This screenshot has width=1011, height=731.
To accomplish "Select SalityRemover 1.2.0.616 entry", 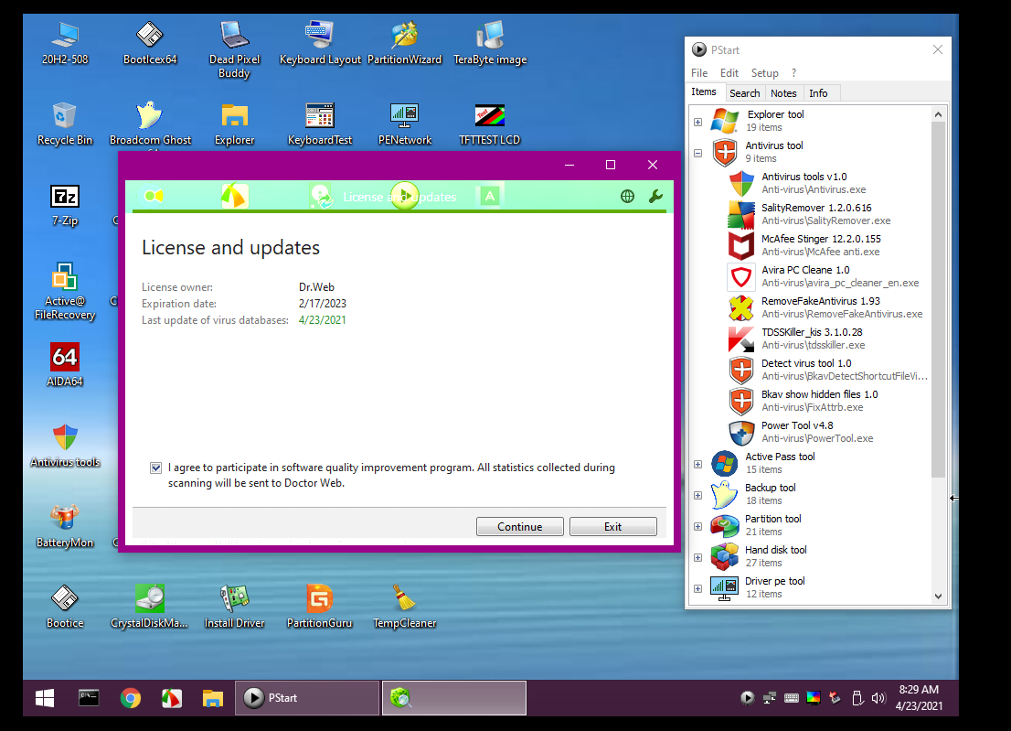I will click(x=828, y=214).
